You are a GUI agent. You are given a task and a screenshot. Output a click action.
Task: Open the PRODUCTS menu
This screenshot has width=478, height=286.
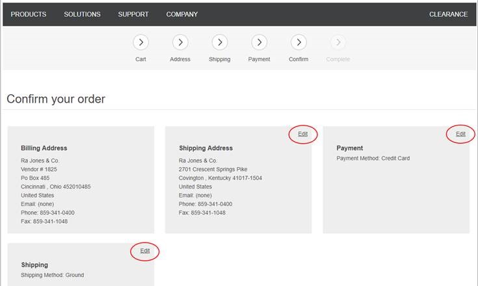pyautogui.click(x=29, y=14)
